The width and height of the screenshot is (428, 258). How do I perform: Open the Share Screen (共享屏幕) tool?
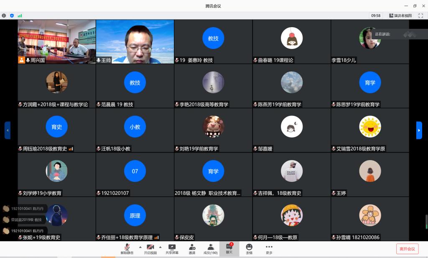tap(172, 248)
